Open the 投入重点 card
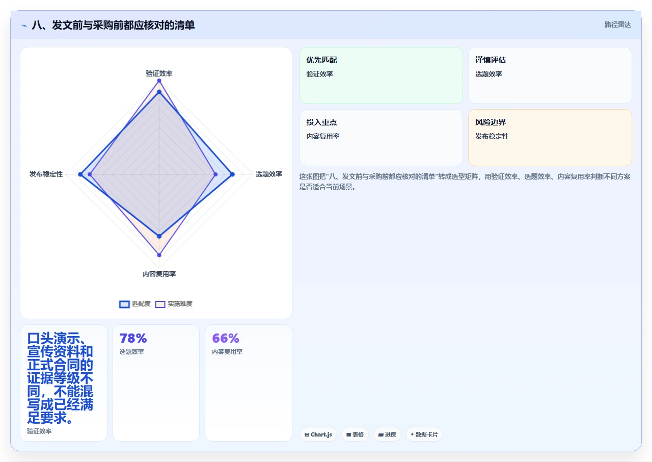 click(x=381, y=138)
